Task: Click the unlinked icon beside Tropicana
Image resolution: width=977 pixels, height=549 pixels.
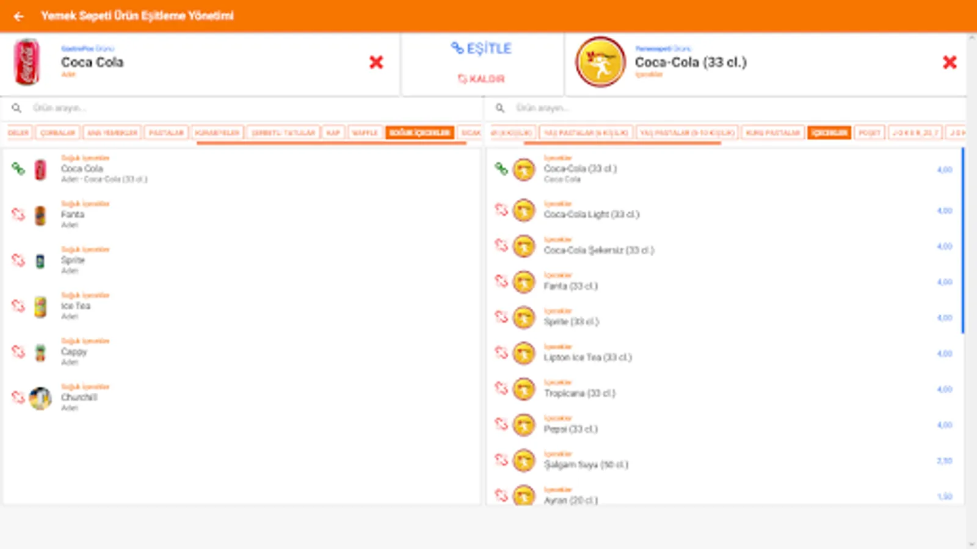Action: tap(501, 389)
